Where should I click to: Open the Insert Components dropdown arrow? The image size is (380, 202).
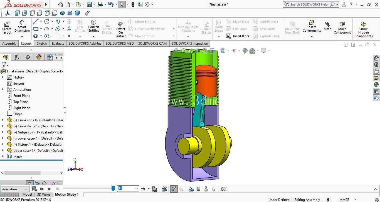click(312, 37)
